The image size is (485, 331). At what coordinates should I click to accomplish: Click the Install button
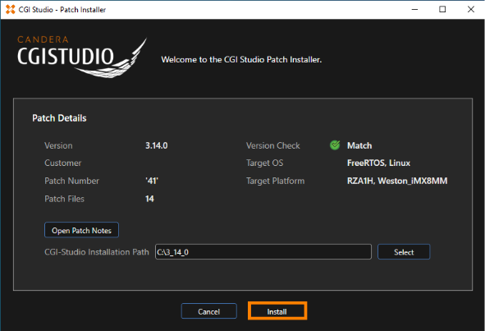coord(277,310)
